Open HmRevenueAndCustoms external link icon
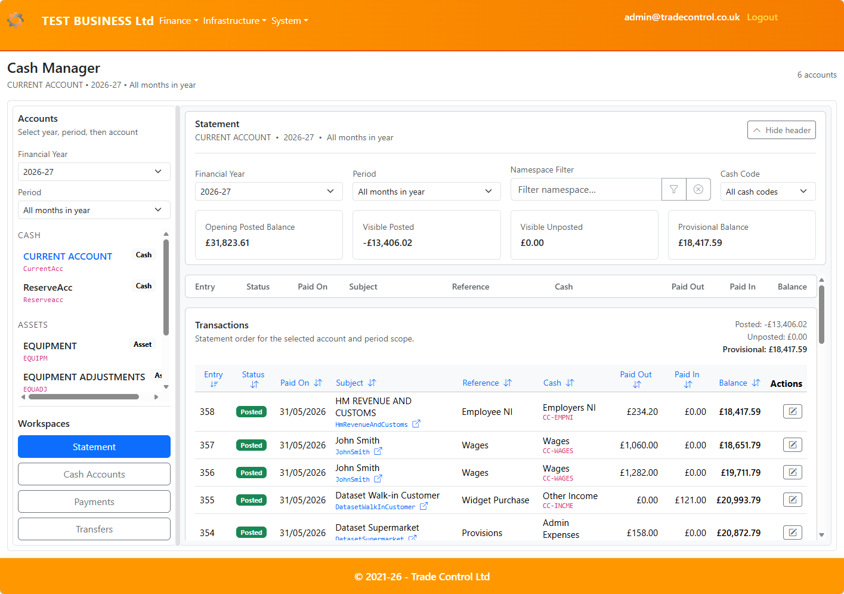844x594 pixels. (416, 424)
